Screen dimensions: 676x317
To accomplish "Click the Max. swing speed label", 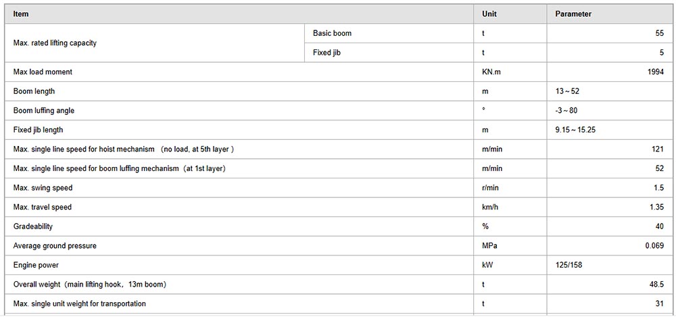I will [43, 188].
